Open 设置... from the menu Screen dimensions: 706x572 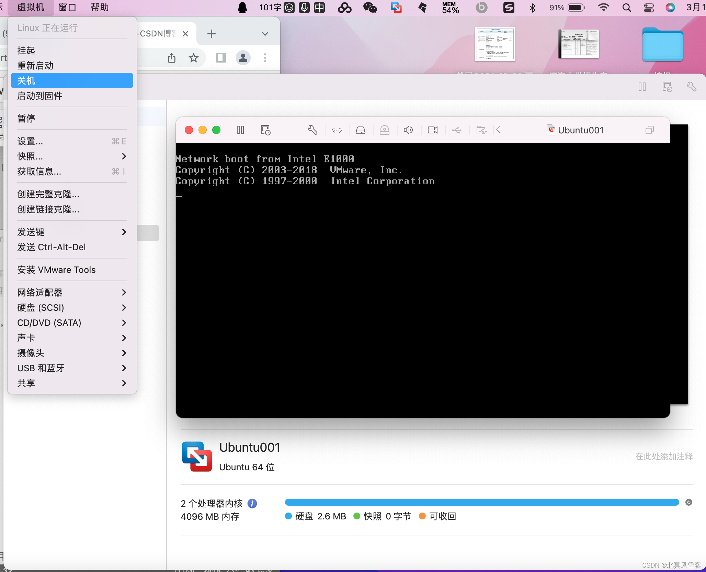pos(72,141)
